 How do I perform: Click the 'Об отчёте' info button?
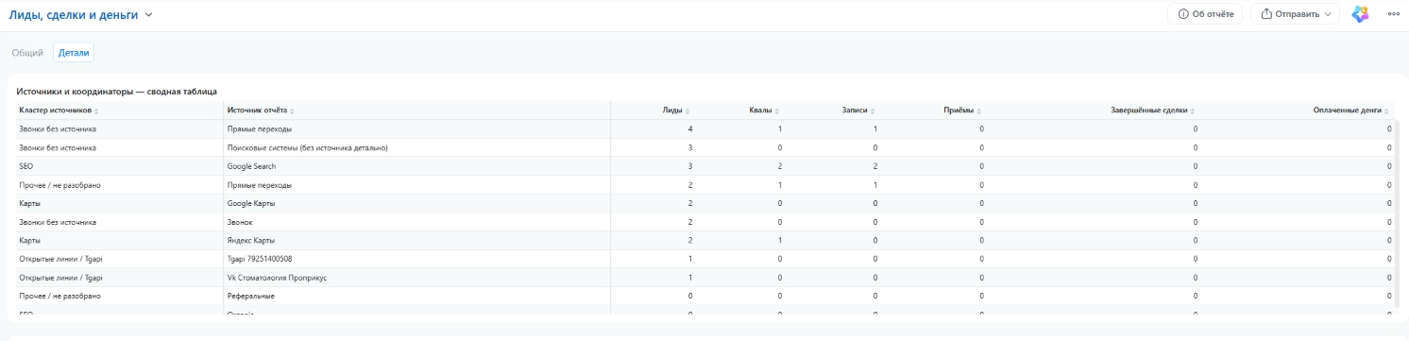[x=1205, y=14]
